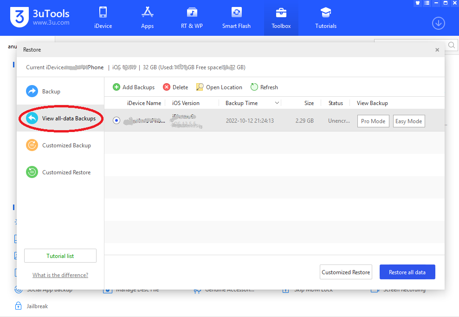459x317 pixels.
Task: Delete the selected backup
Action: [x=175, y=87]
